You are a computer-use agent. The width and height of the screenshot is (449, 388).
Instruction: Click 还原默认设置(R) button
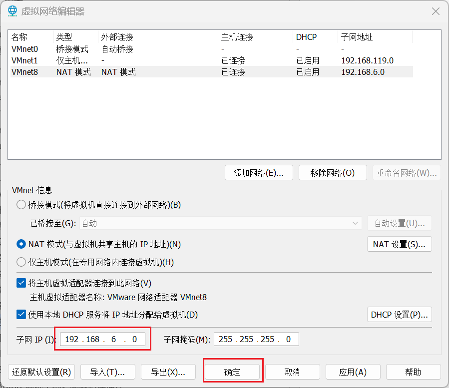[x=41, y=372]
